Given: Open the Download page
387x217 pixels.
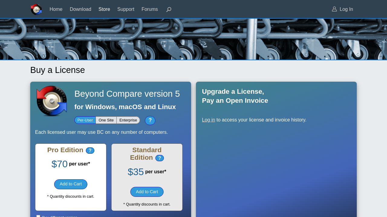Looking at the screenshot, I should pos(80,9).
